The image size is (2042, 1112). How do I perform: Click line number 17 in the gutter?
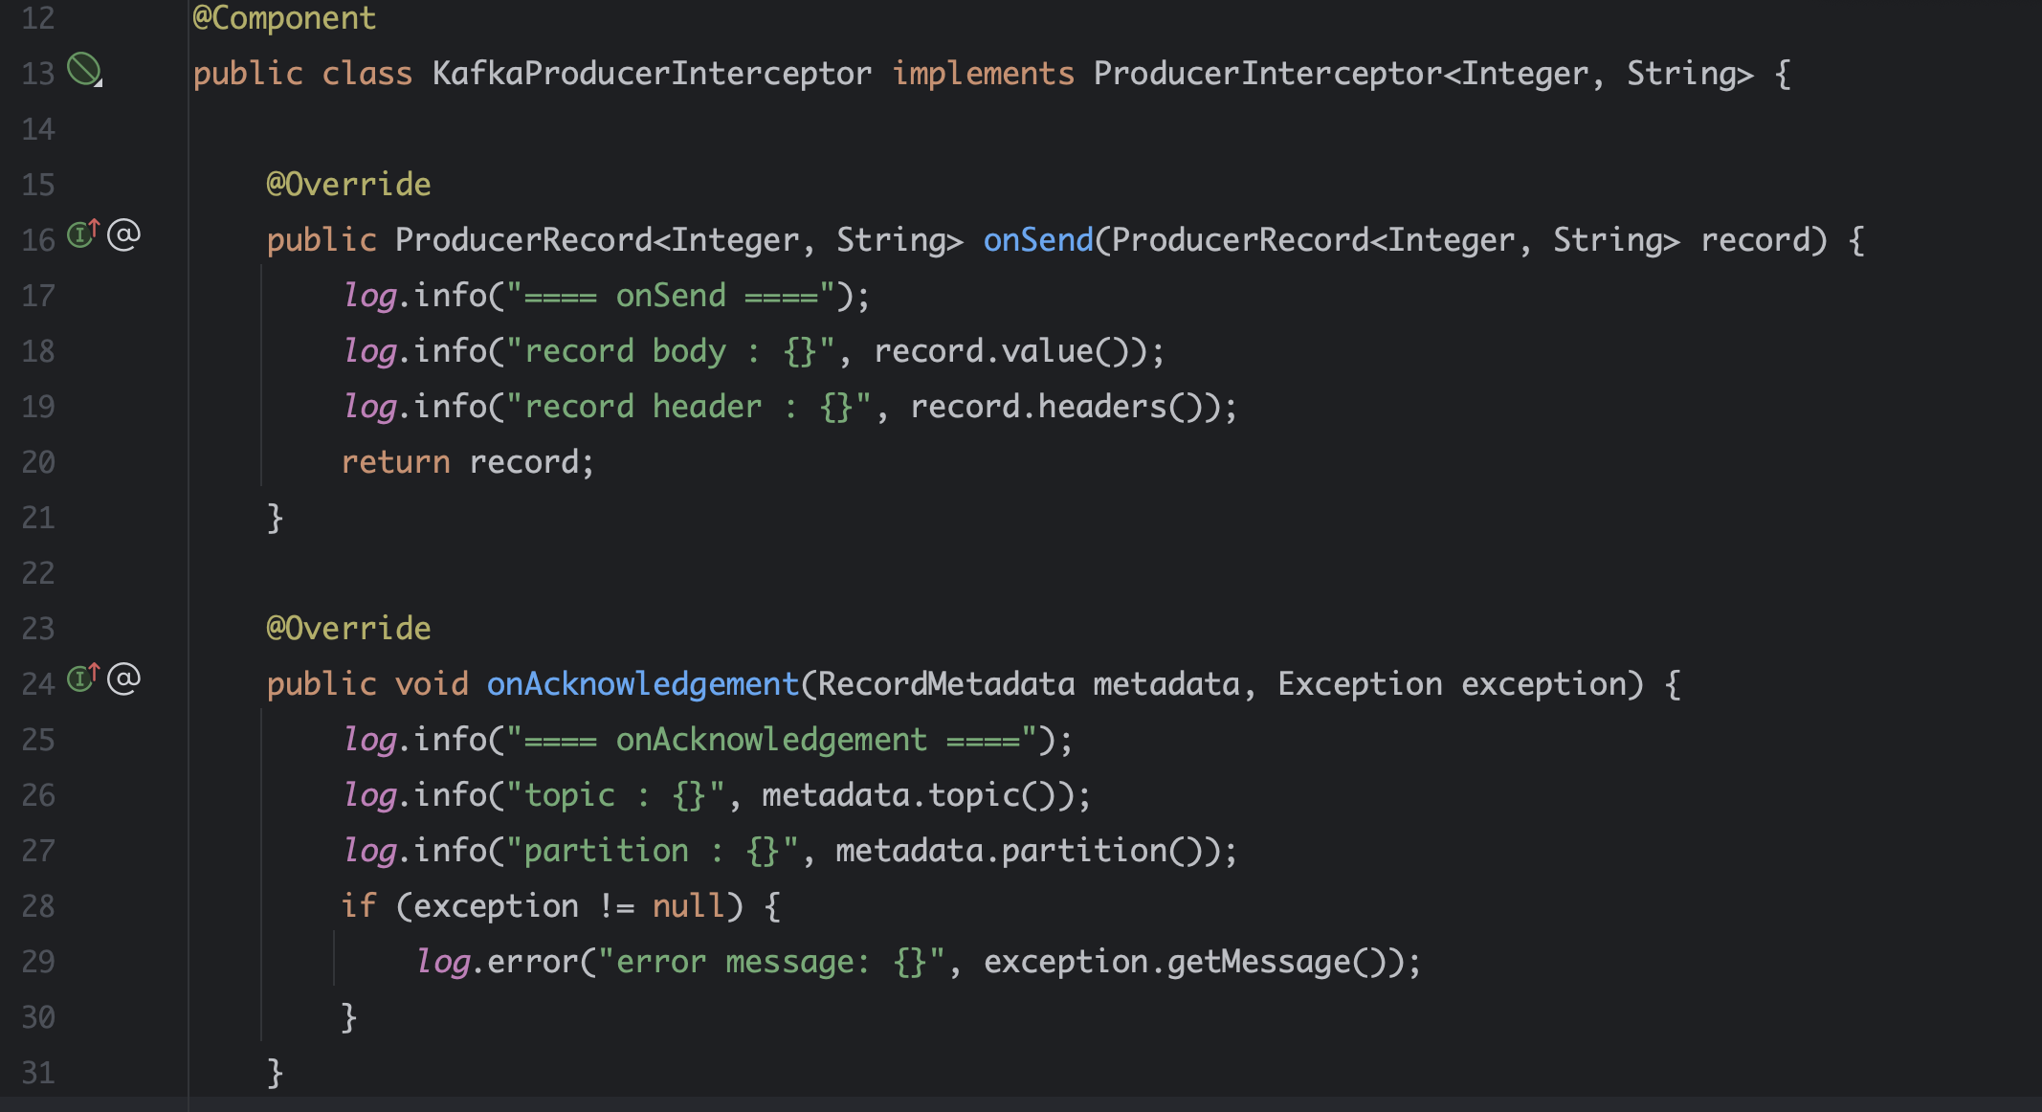[38, 296]
